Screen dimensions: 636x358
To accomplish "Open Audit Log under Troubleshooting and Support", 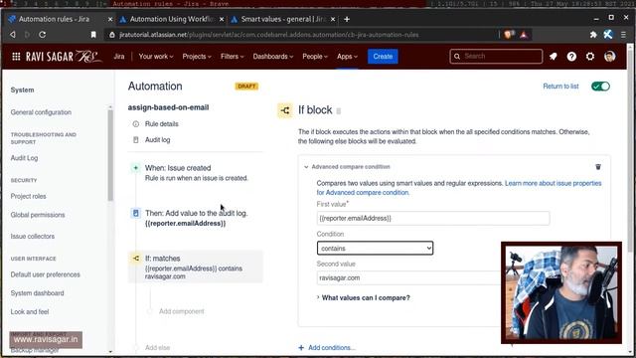I will 24,158.
